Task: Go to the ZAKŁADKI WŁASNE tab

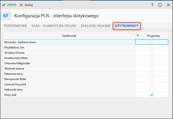Action: 95,26
